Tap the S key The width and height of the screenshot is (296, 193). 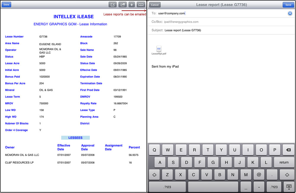(x=173, y=162)
